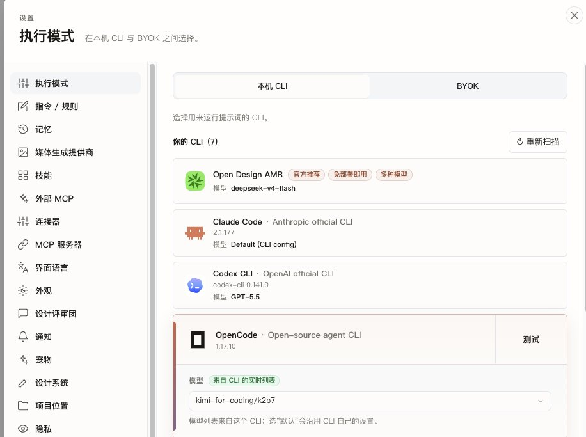Open 项目位置 settings
The height and width of the screenshot is (437, 586).
tap(75, 406)
